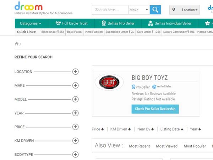Open the Location dropdown button
The width and height of the screenshot is (213, 160).
[x=184, y=10]
